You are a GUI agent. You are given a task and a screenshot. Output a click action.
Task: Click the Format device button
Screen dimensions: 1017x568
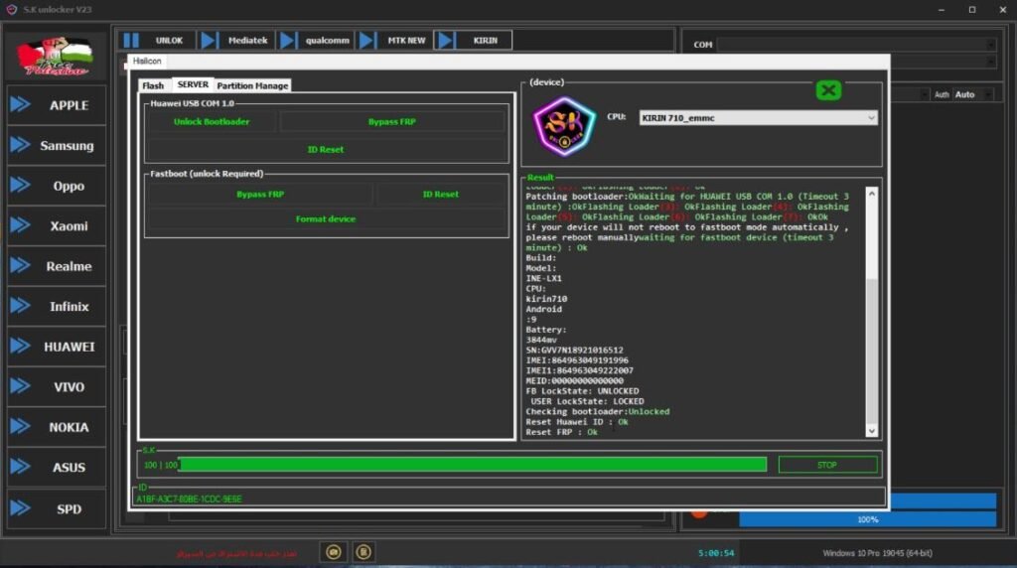(326, 219)
